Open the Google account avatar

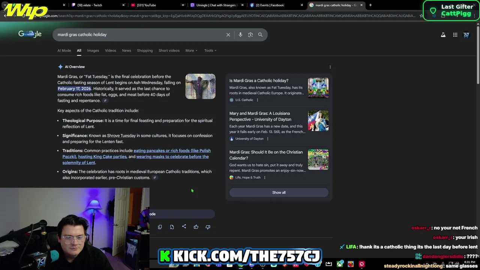pos(466,35)
